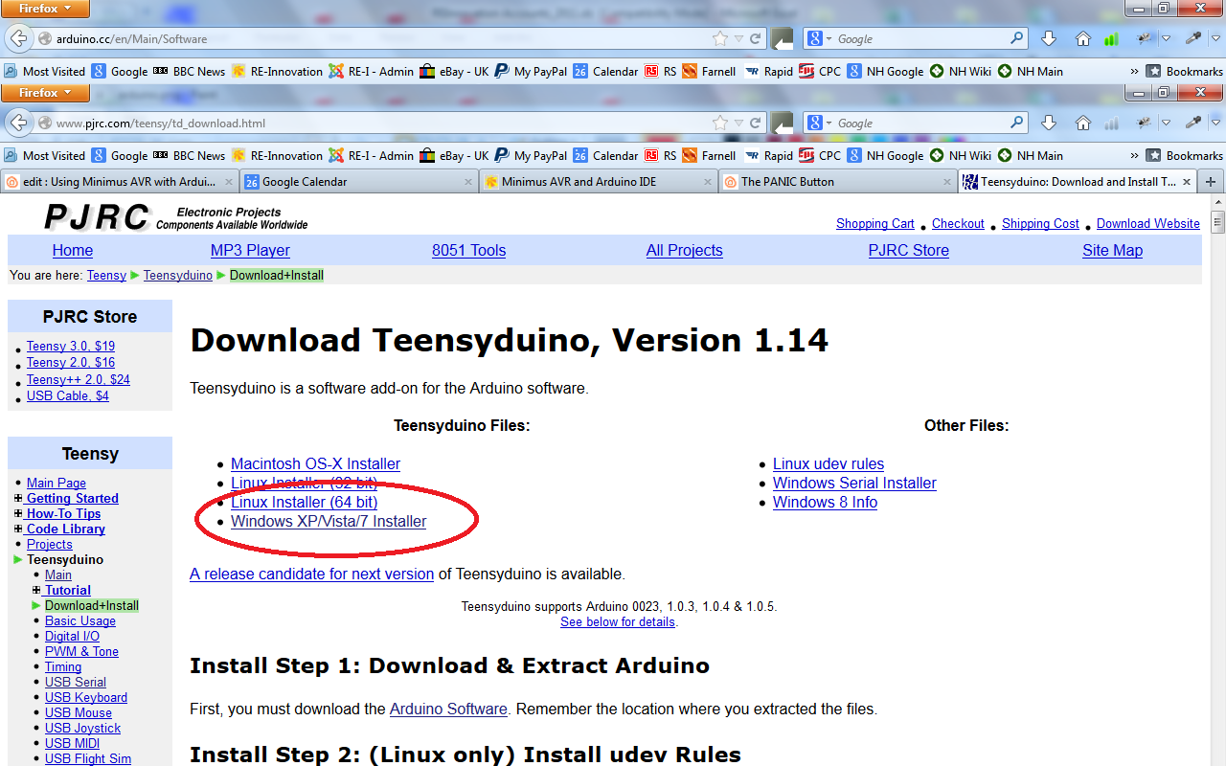Click the site identity globe next to www.pjrc.com

pos(44,124)
